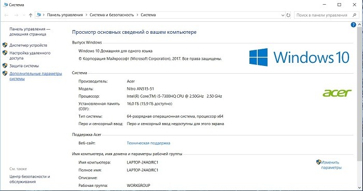This screenshot has width=363, height=191.
Task: Click the Система window title icon
Action: [6, 5]
